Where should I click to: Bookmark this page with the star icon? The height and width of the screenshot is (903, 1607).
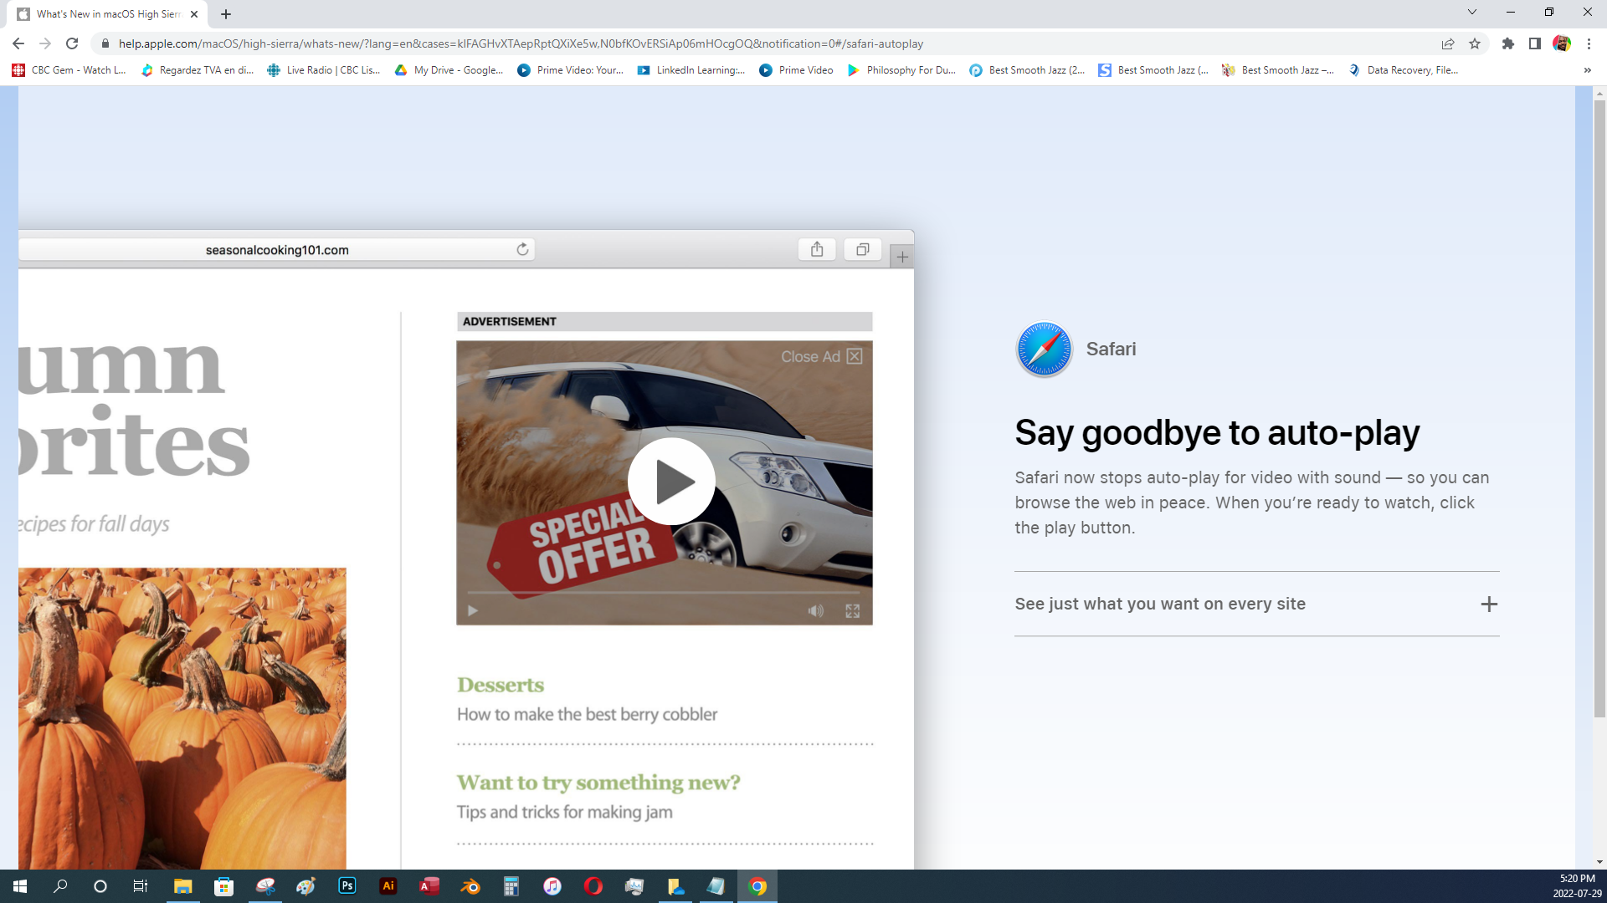click(x=1475, y=43)
